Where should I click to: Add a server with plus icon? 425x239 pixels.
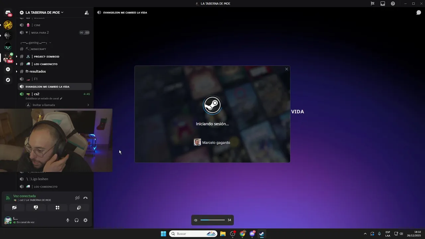[x=8, y=69]
